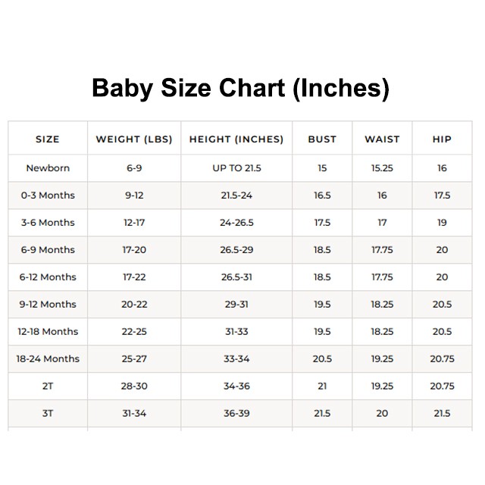Screen dimensions: 485x485
Task: Click the UP TO 21.5 height cell
Action: [236, 168]
